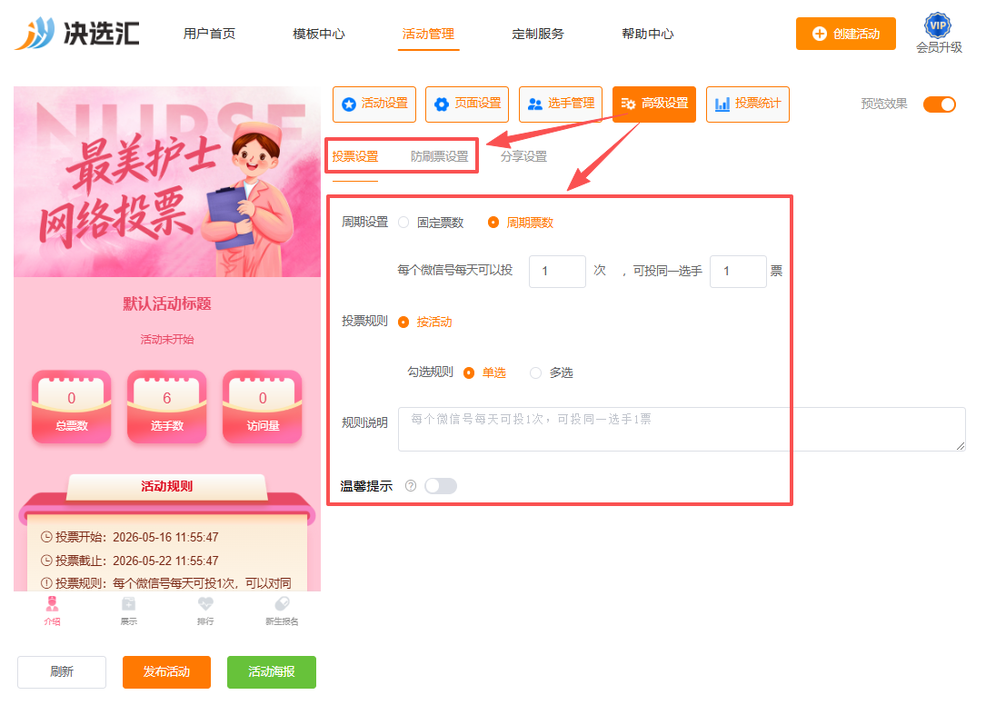Viewport: 986px width, 705px height.
Task: Open the 投票设置 sub-tab
Action: [x=355, y=156]
